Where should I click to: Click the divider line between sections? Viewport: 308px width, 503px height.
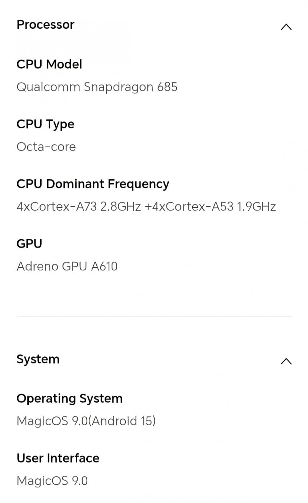pyautogui.click(x=154, y=317)
